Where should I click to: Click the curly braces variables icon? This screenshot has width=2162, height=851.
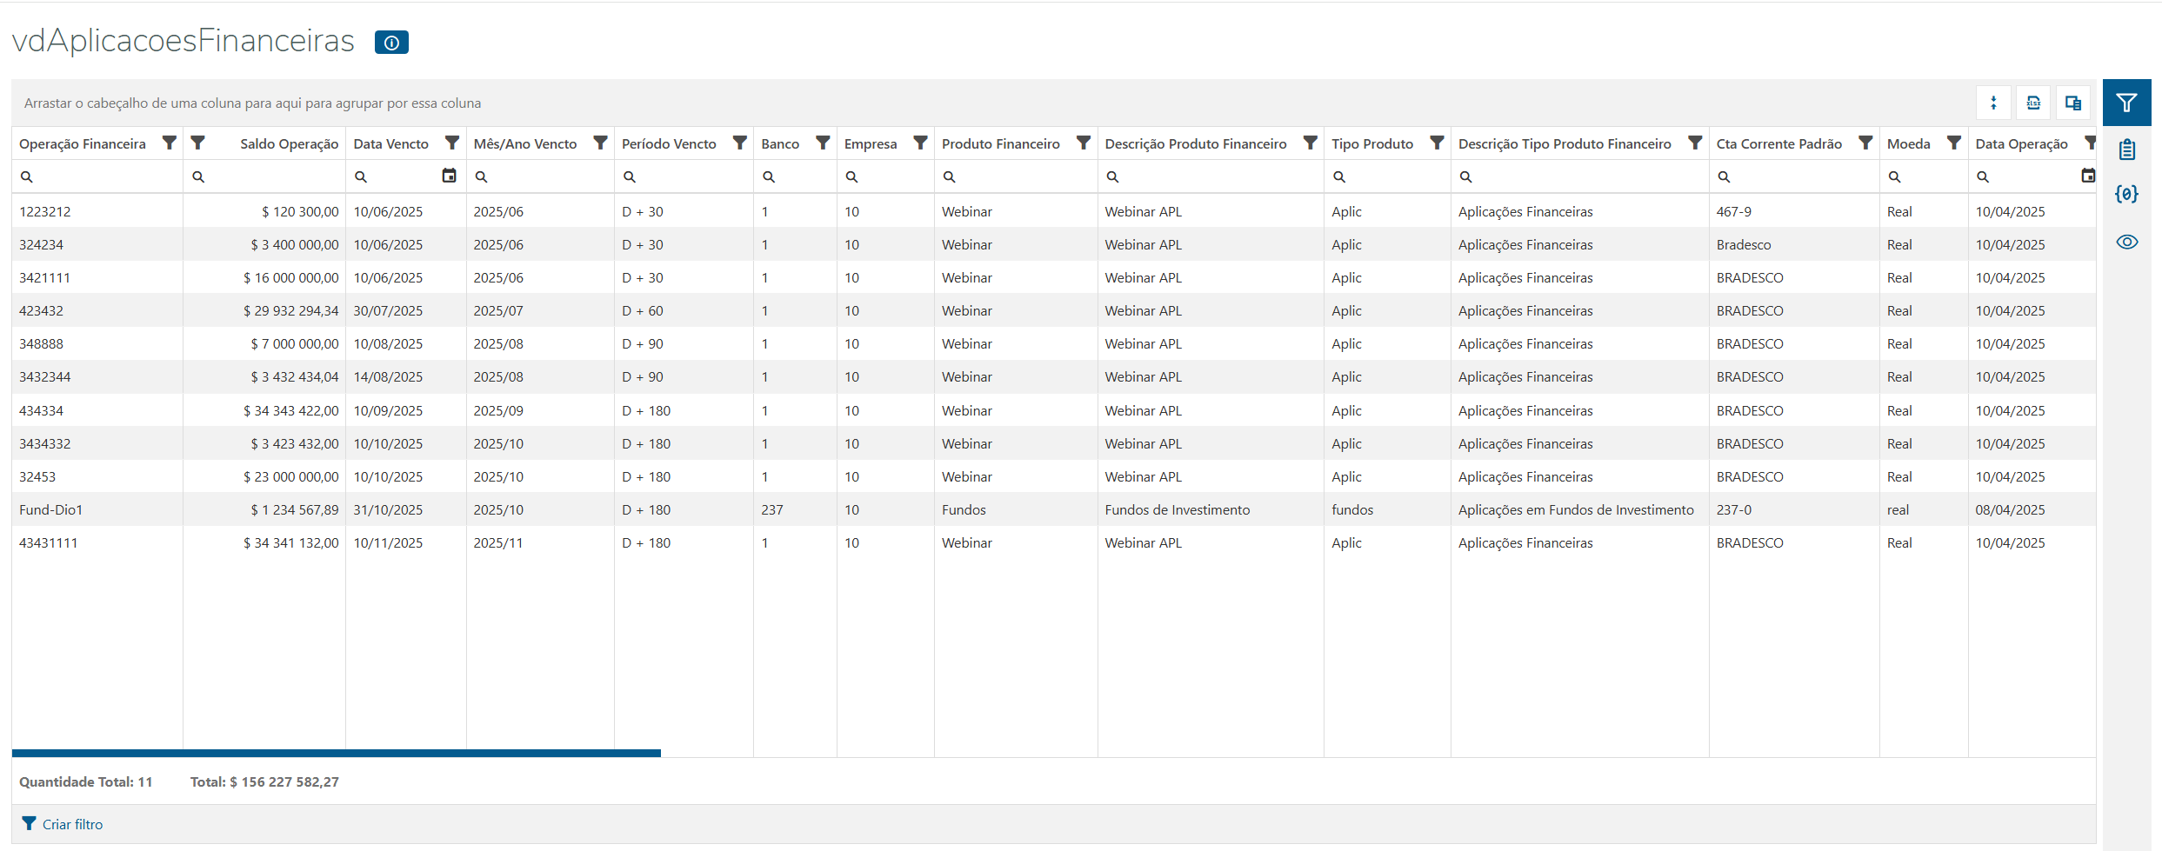2126,194
